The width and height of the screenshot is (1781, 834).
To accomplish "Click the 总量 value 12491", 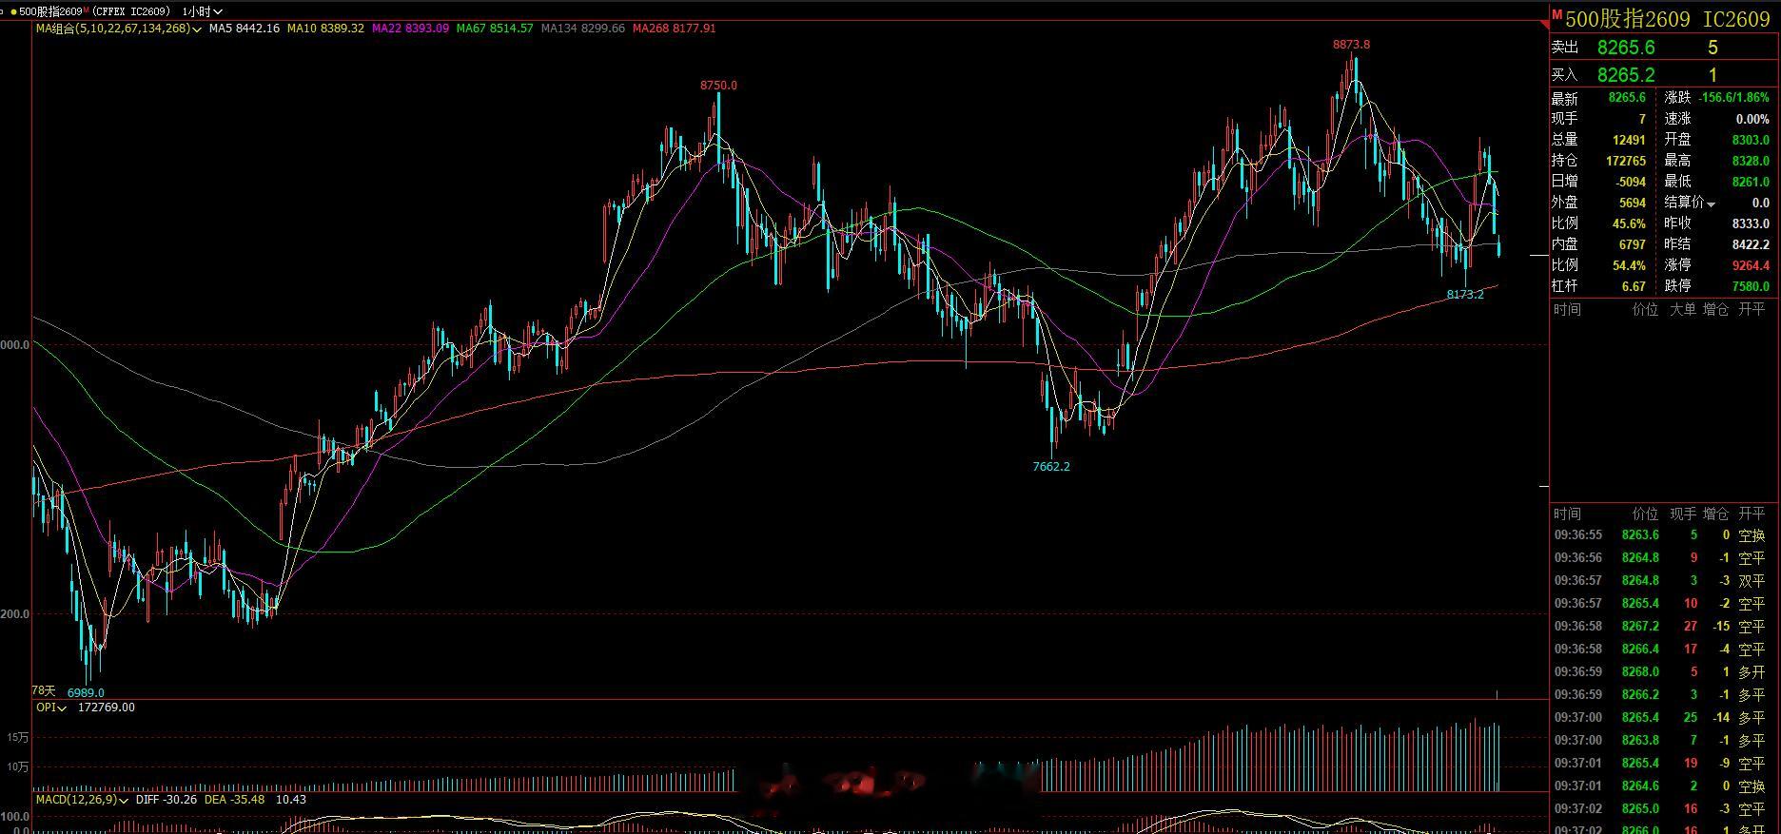I will click(x=1629, y=140).
